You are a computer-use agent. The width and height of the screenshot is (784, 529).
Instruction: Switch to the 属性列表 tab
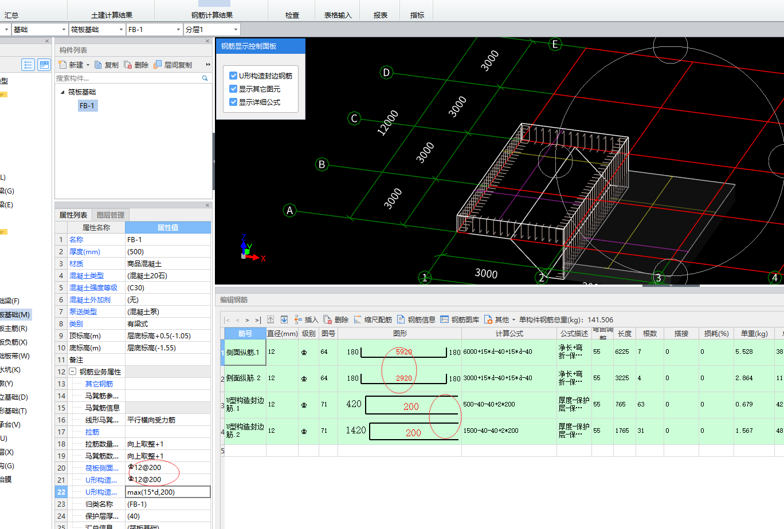click(73, 215)
